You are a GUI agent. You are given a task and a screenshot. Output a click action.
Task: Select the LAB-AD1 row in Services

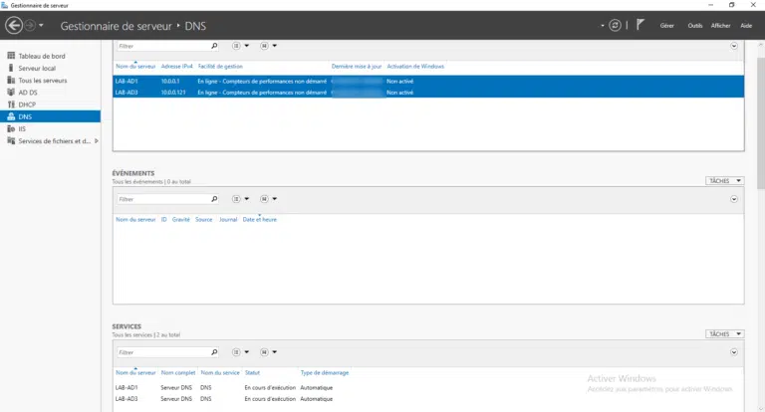tap(127, 387)
